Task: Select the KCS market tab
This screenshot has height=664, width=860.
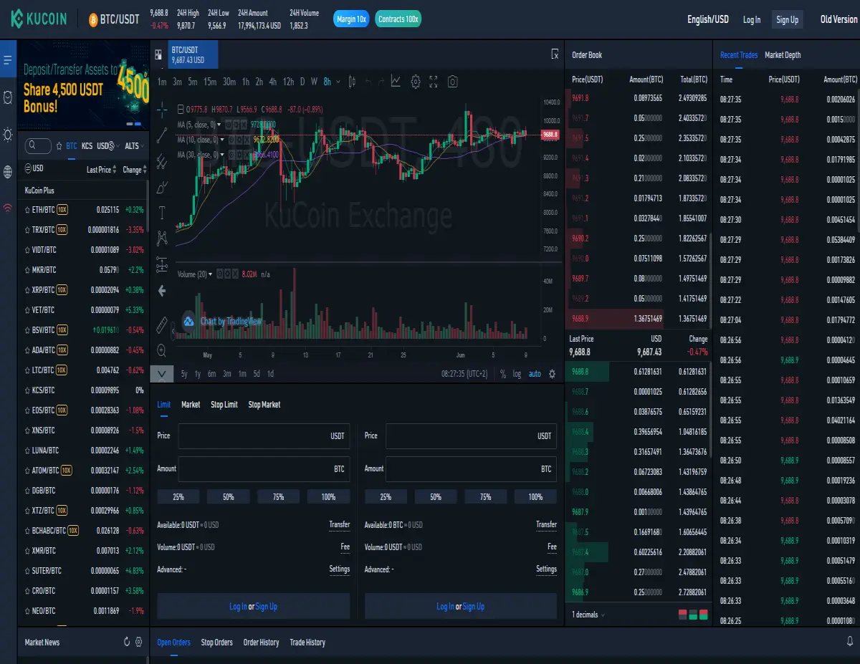Action: click(87, 146)
